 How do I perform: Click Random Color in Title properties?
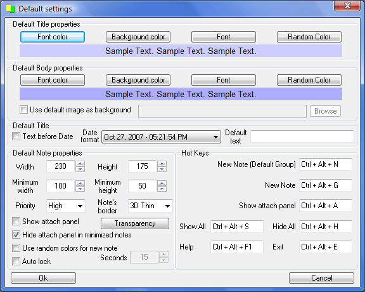(309, 37)
